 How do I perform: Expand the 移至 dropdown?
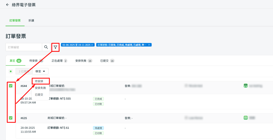point(42,71)
